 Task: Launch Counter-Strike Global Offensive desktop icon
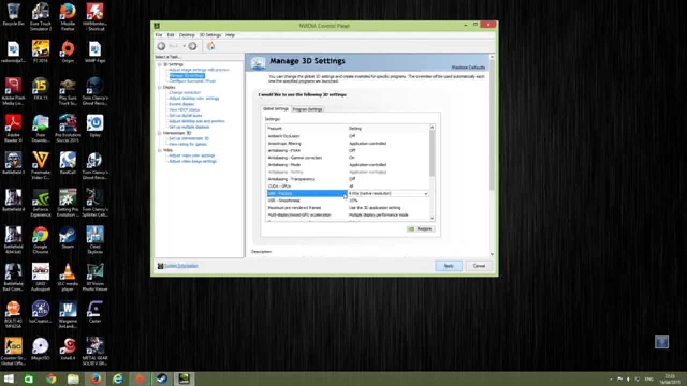pyautogui.click(x=13, y=352)
